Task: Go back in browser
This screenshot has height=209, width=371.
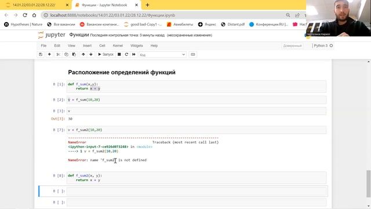Action: click(6, 15)
